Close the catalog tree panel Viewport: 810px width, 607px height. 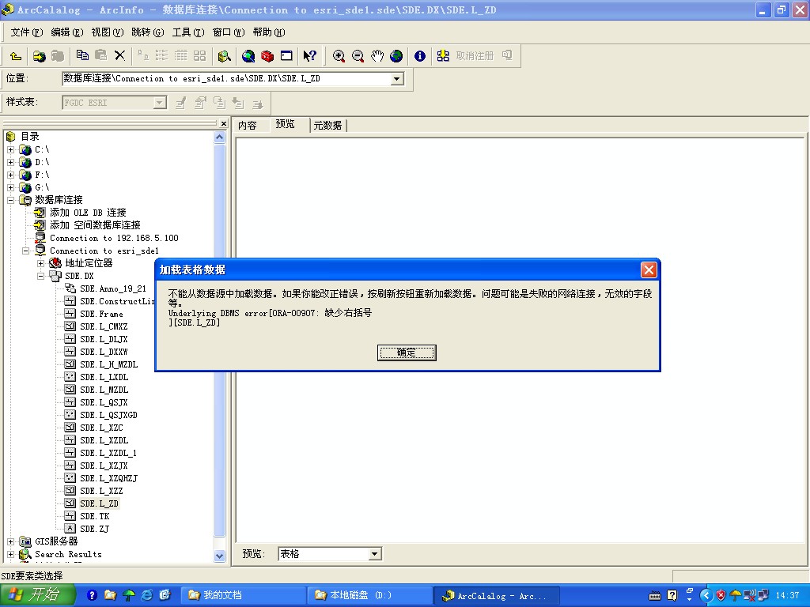point(223,123)
